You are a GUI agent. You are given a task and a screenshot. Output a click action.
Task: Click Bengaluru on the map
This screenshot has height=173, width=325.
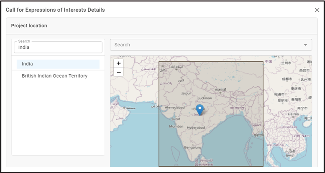tap(192, 147)
